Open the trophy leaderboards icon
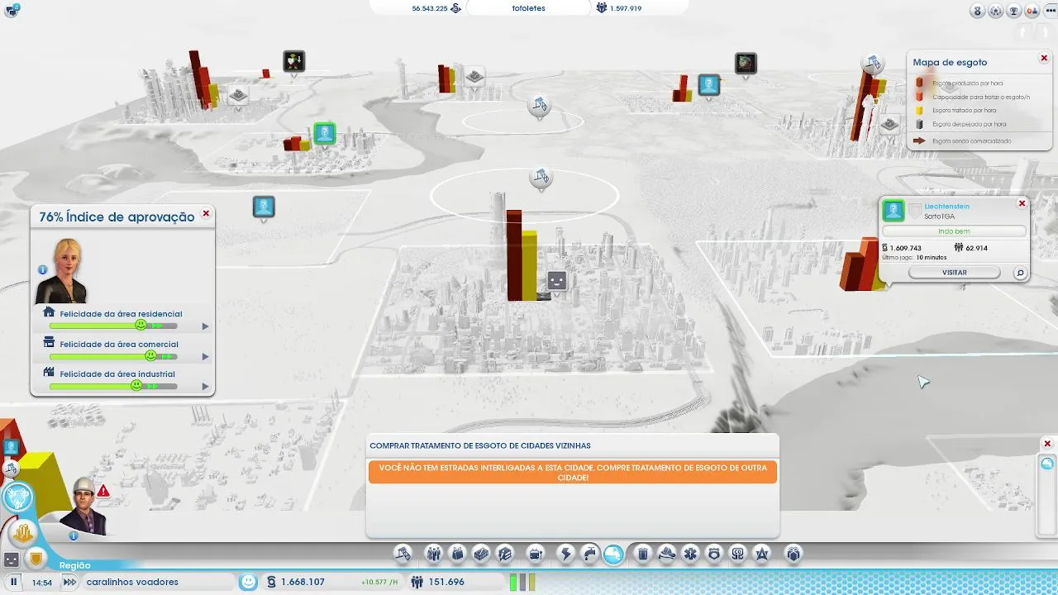Image resolution: width=1058 pixels, height=595 pixels. [1014, 11]
